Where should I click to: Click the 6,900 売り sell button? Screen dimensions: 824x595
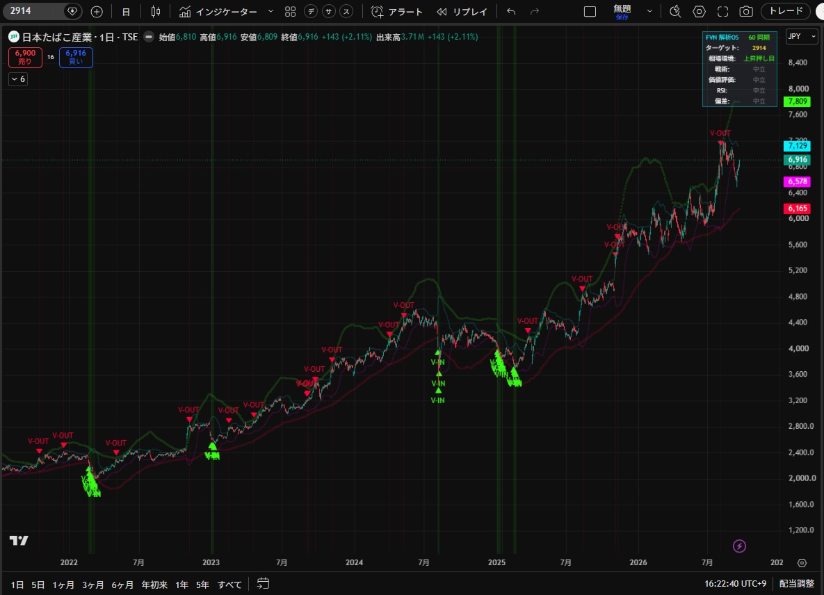[x=25, y=57]
